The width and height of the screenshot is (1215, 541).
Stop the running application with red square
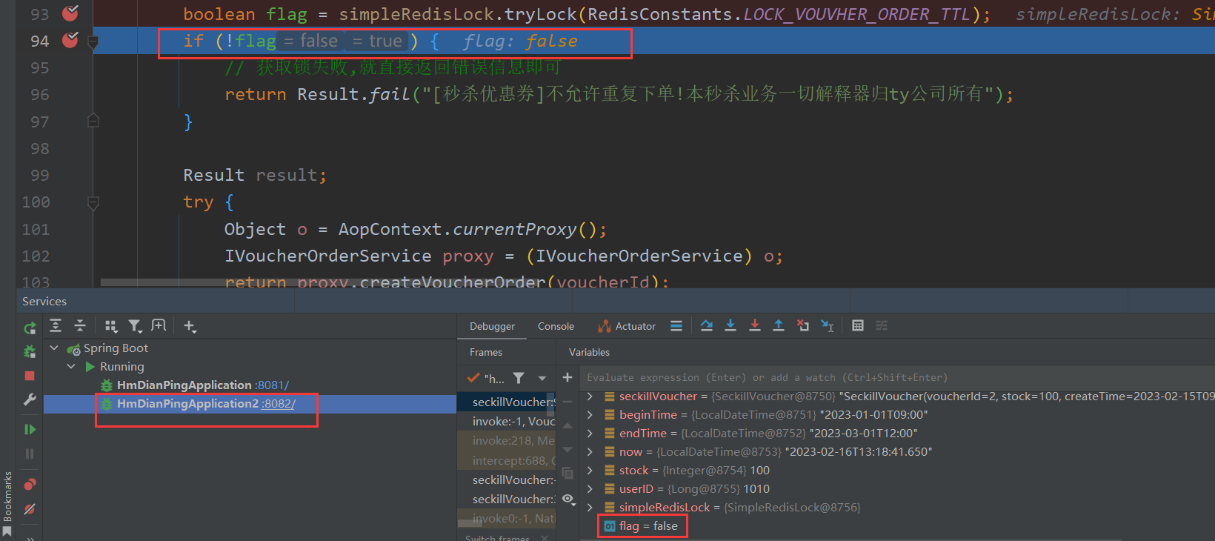point(30,376)
